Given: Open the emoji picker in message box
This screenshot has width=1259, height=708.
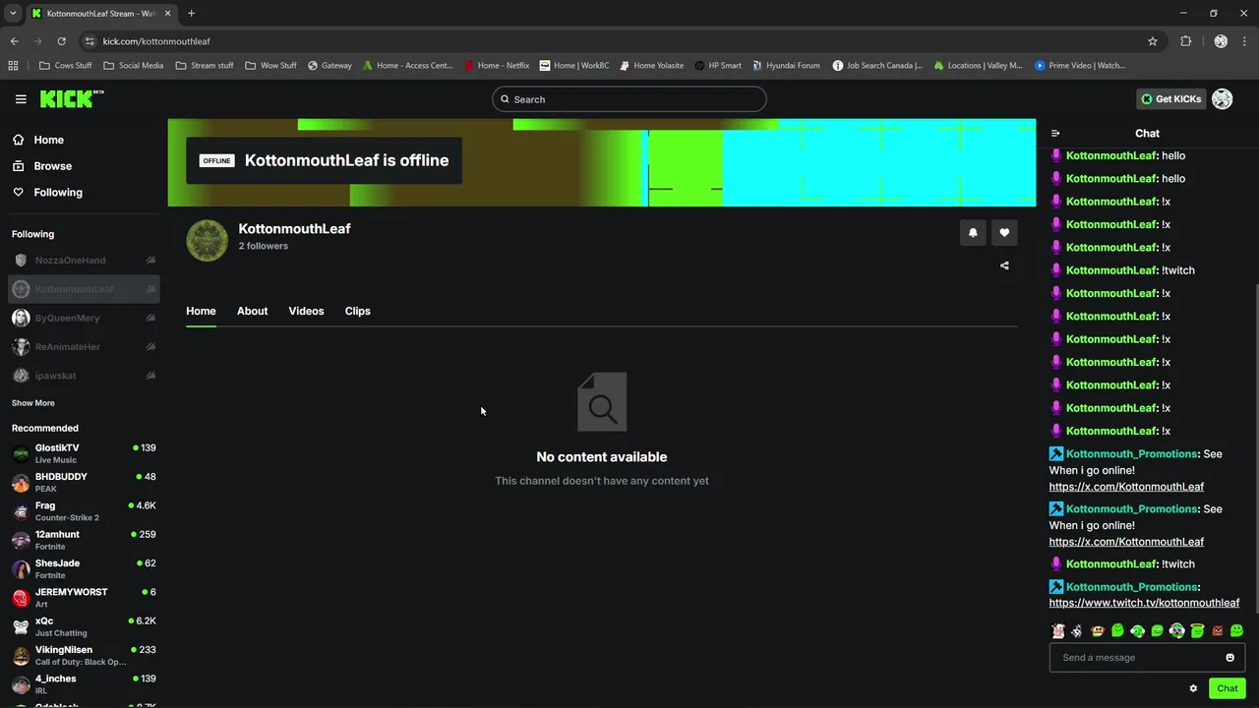Looking at the screenshot, I should click(1229, 658).
